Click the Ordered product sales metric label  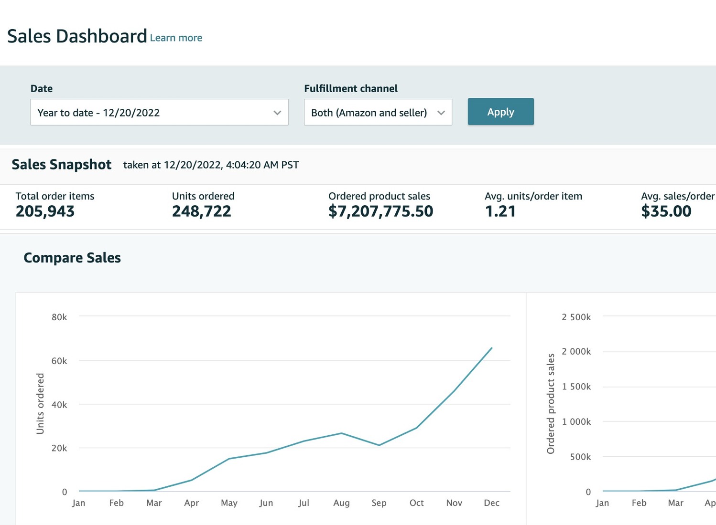[x=379, y=196]
